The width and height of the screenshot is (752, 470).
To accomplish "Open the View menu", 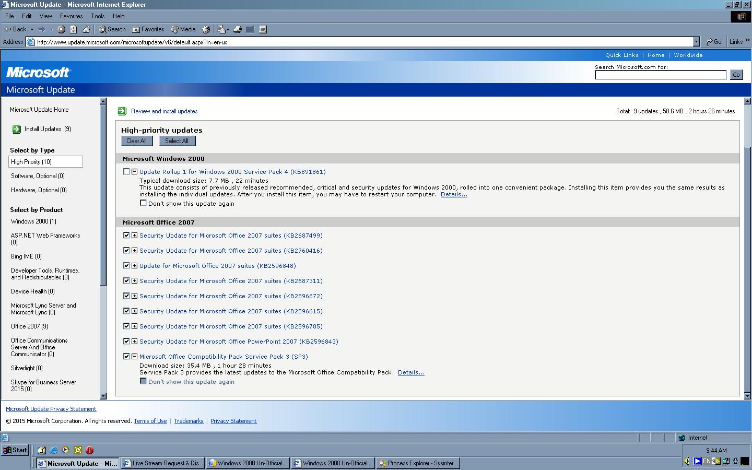I will [45, 16].
